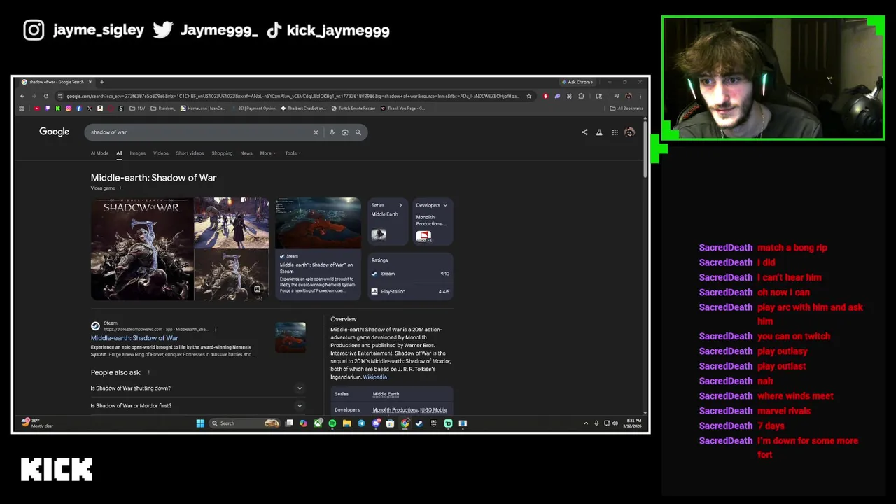Open Xbox app on taskbar
This screenshot has width=896, height=504.
(x=318, y=423)
